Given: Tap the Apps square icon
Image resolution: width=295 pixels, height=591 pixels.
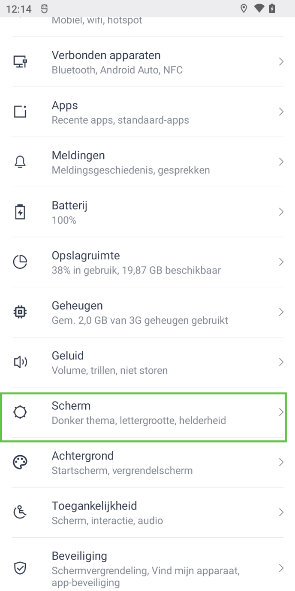Looking at the screenshot, I should (20, 112).
